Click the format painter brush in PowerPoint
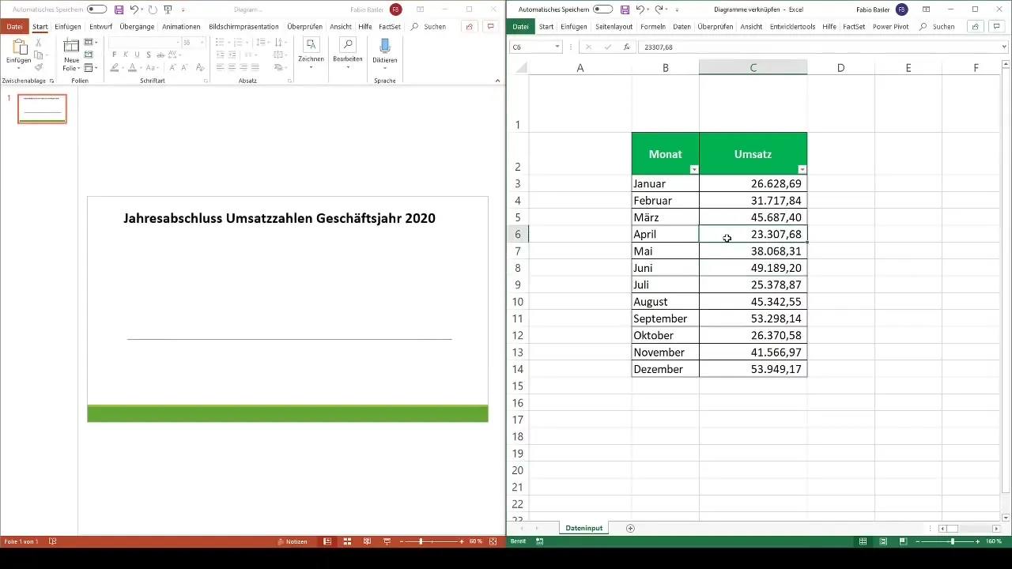The image size is (1012, 569). tap(38, 67)
